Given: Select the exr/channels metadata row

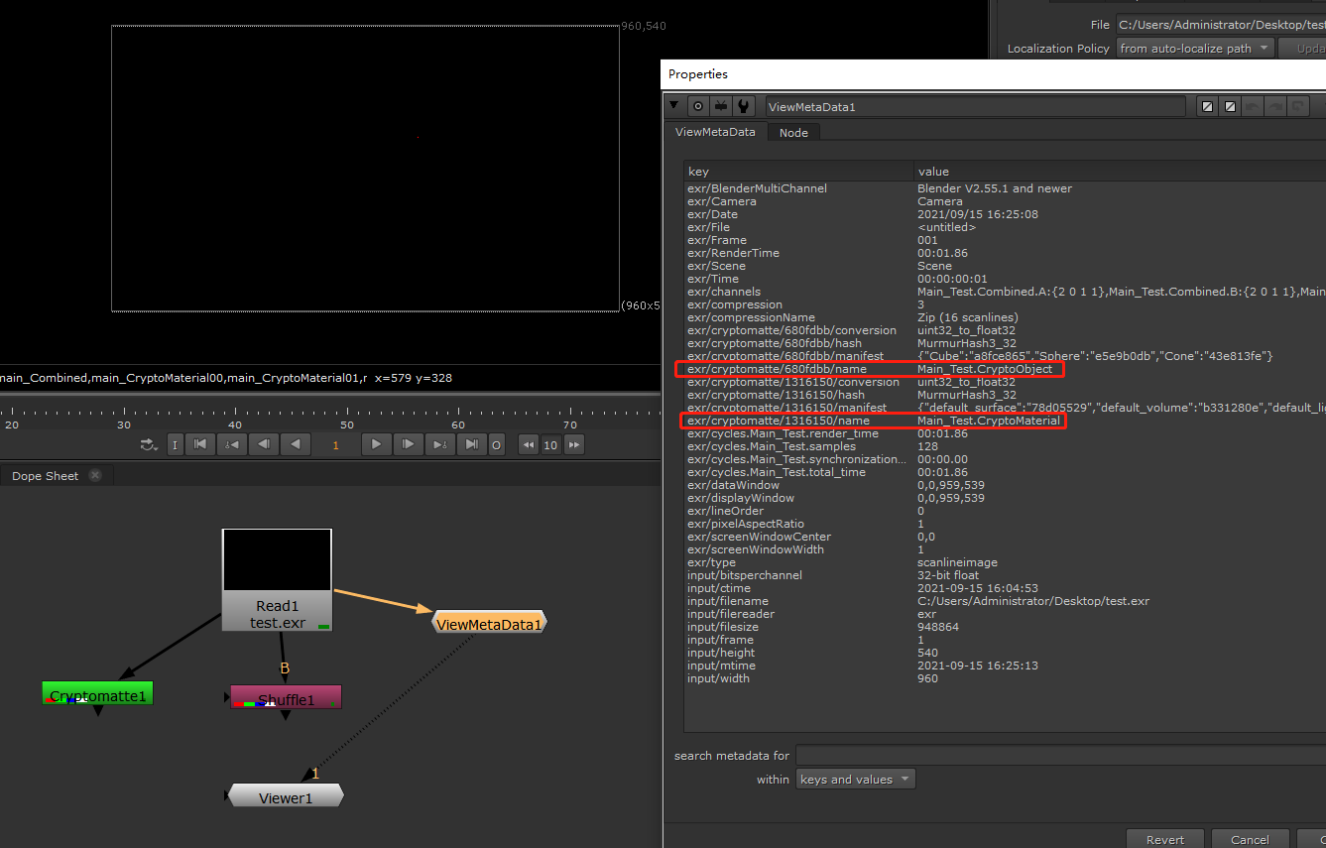Looking at the screenshot, I should coord(1005,292).
